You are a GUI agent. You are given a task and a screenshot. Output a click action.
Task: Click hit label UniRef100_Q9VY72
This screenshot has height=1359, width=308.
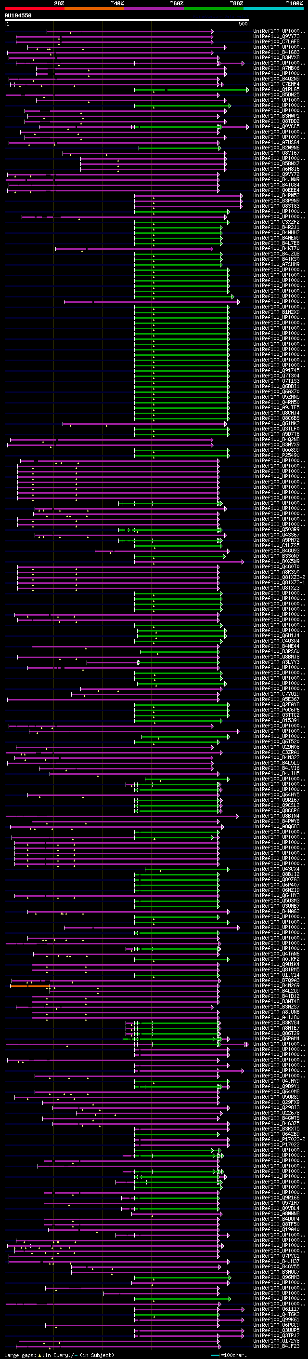coord(276,175)
